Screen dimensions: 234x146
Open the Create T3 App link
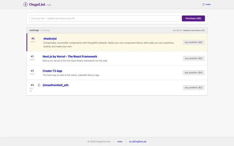(52, 71)
